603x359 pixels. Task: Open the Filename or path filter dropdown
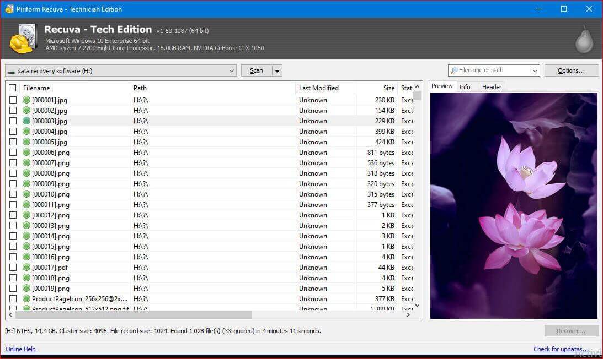535,70
